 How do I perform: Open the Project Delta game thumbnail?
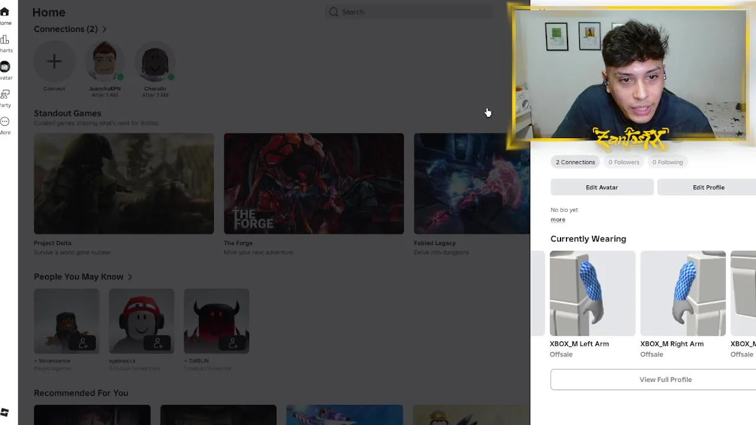[123, 184]
